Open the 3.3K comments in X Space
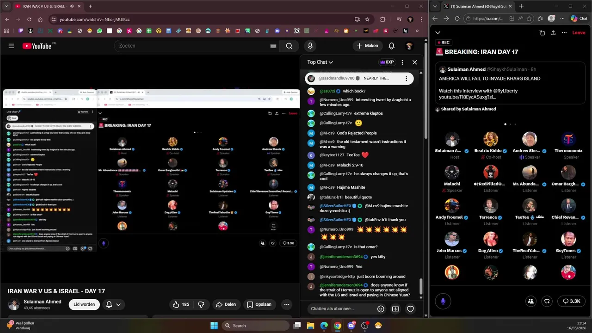The width and height of the screenshot is (592, 333). pyautogui.click(x=571, y=301)
